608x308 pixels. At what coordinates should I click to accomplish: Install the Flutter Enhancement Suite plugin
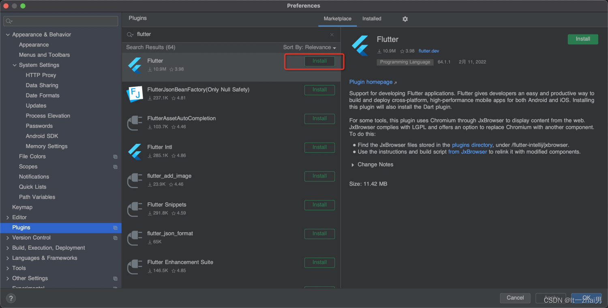(x=319, y=263)
